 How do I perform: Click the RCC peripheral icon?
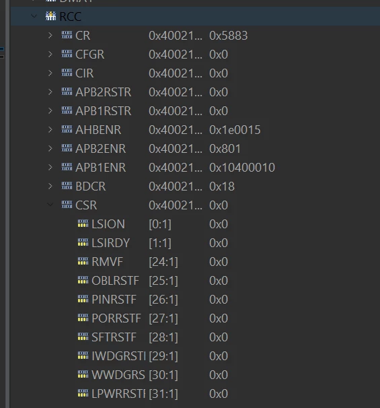(50, 16)
